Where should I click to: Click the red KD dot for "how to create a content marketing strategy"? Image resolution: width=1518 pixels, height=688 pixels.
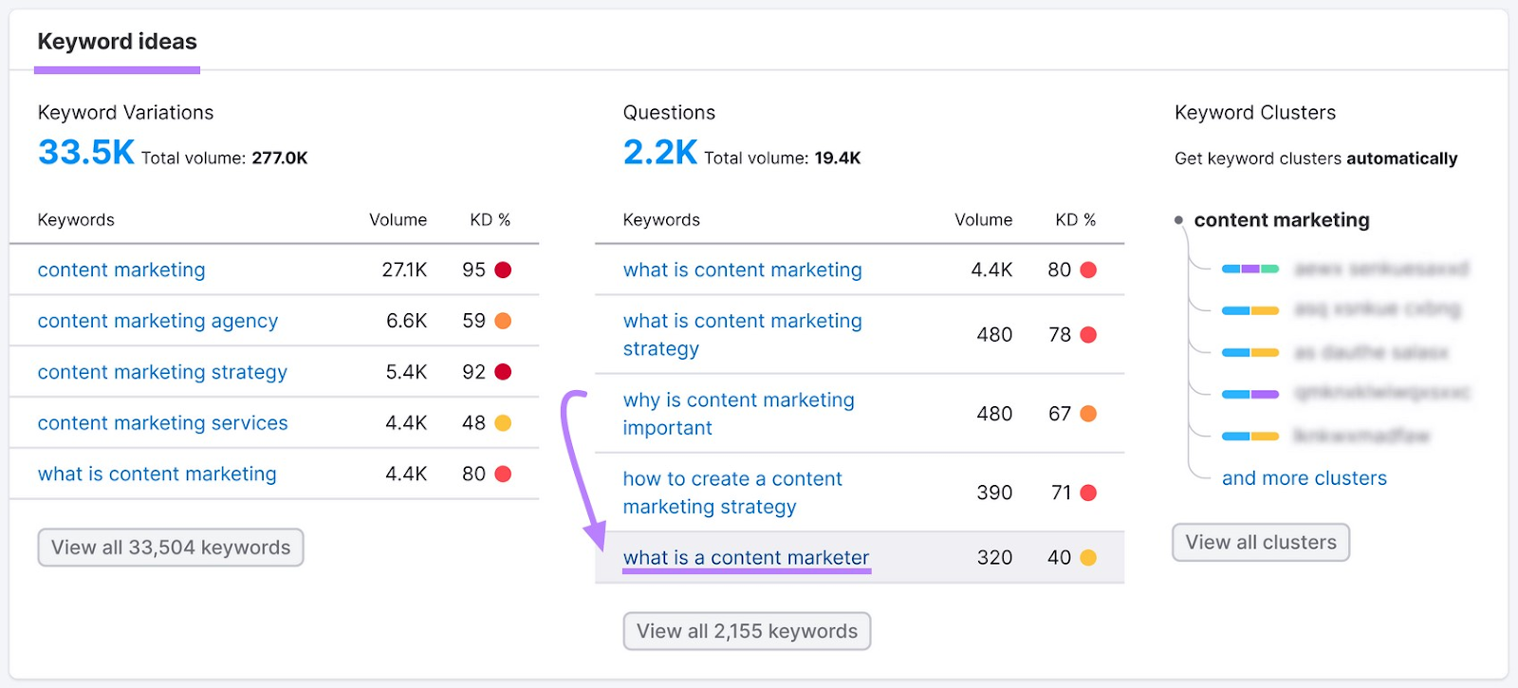coord(1087,493)
